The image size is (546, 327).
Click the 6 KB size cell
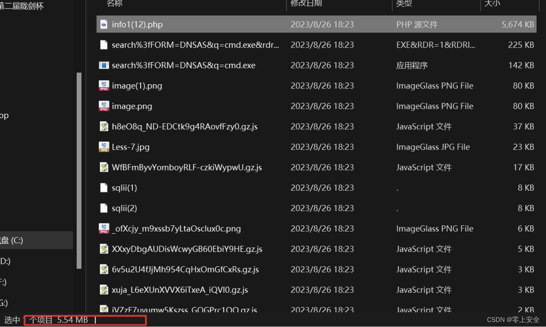coord(526,229)
